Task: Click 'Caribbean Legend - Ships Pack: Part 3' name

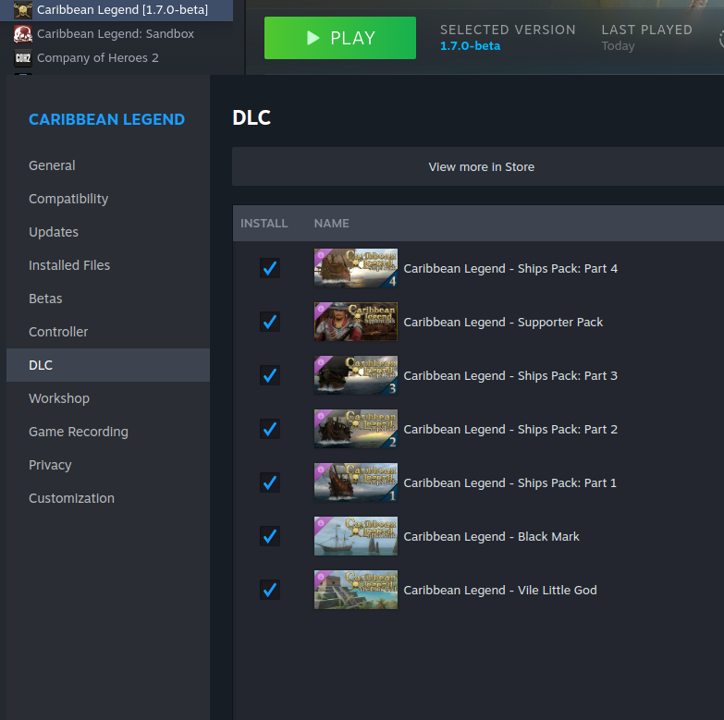Action: pyautogui.click(x=510, y=375)
